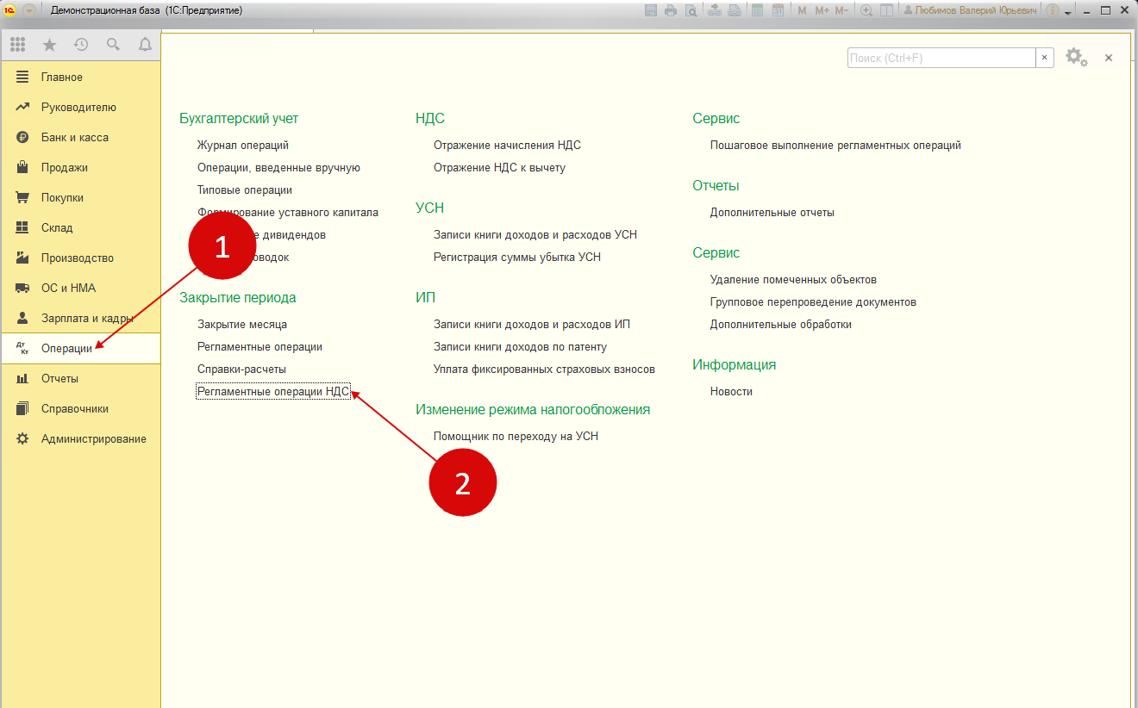Open Регламентные операции link
This screenshot has height=708, width=1138.
coord(259,347)
